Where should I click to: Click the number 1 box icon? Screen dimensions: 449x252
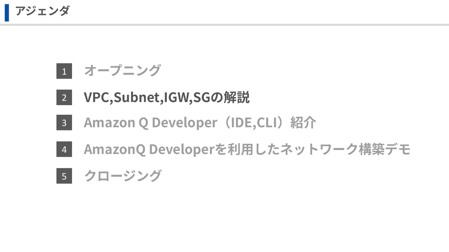tap(64, 71)
